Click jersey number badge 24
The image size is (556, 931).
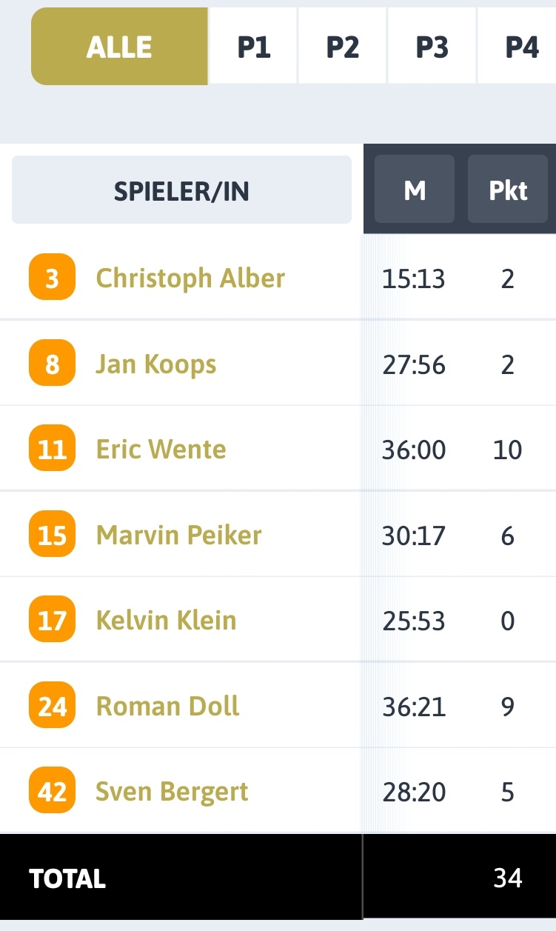(52, 705)
